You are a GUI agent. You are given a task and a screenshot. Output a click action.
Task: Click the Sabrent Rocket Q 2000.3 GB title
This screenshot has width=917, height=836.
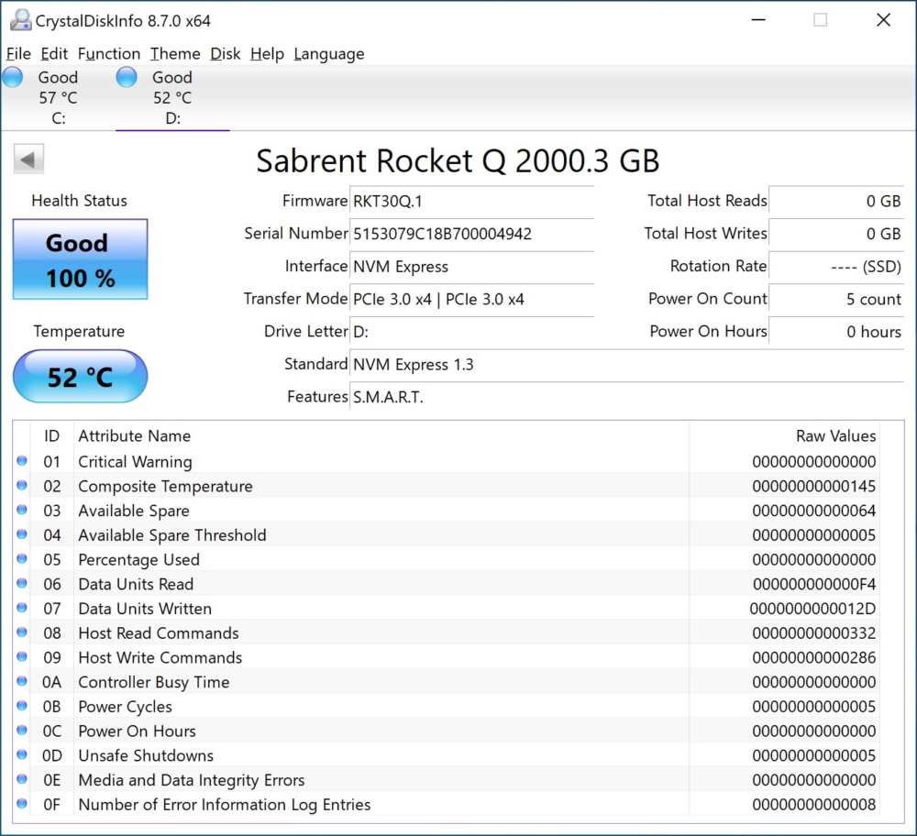[458, 160]
